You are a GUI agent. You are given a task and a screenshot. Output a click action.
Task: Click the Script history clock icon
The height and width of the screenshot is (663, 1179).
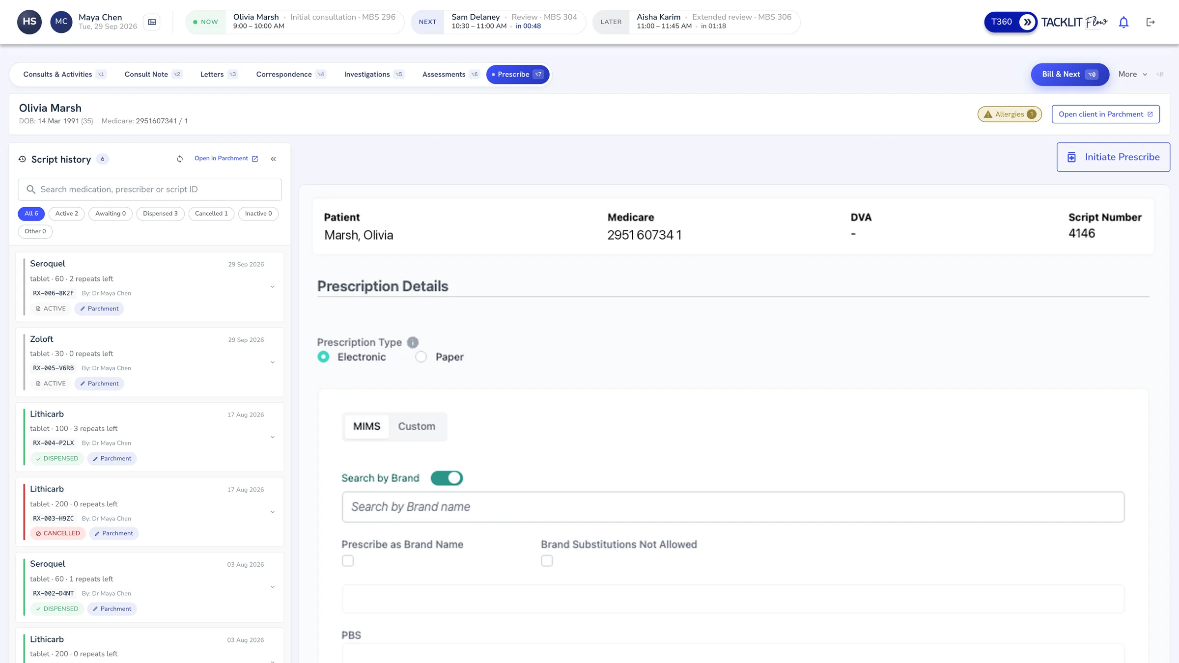[x=22, y=159]
